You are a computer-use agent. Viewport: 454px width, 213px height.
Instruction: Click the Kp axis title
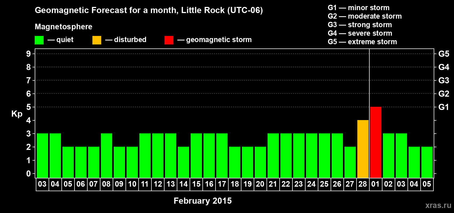(x=17, y=114)
